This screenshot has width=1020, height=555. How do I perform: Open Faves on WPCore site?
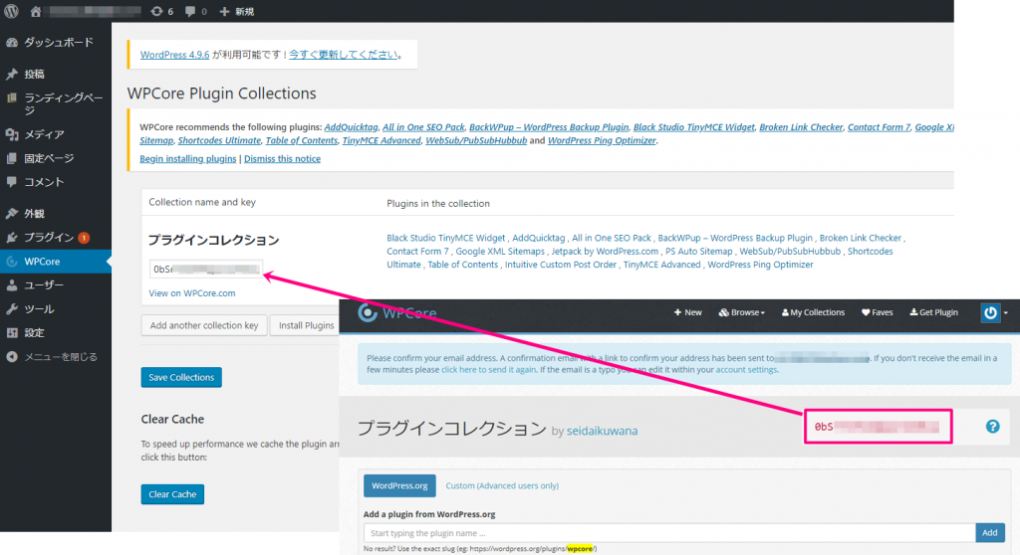[877, 312]
